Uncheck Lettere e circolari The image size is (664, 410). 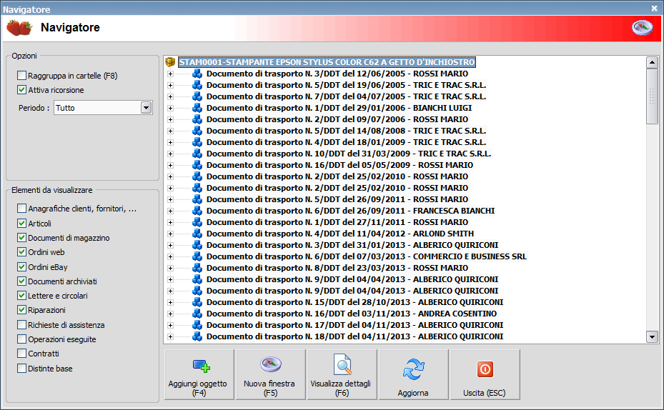21,296
